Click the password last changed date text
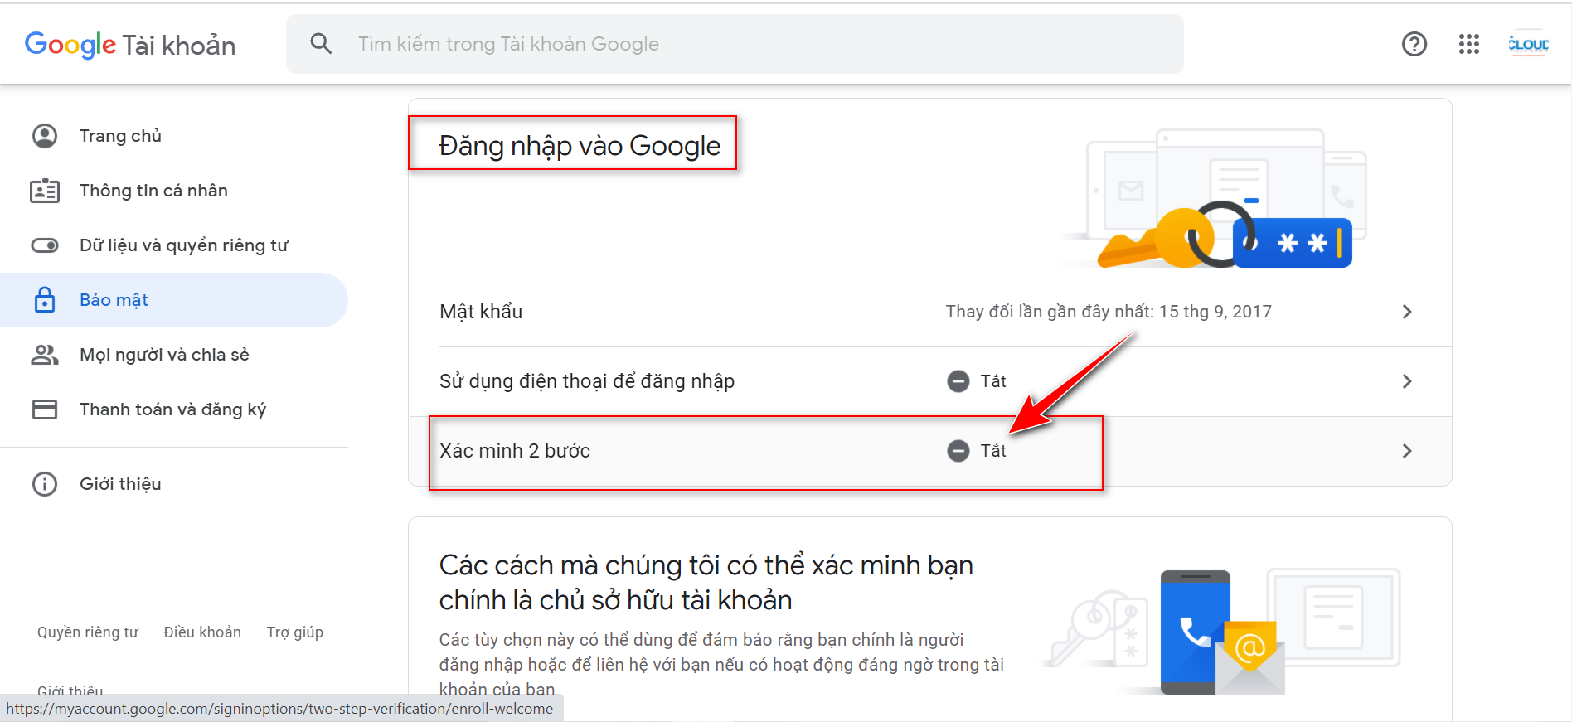The height and width of the screenshot is (722, 1572). click(x=1109, y=312)
